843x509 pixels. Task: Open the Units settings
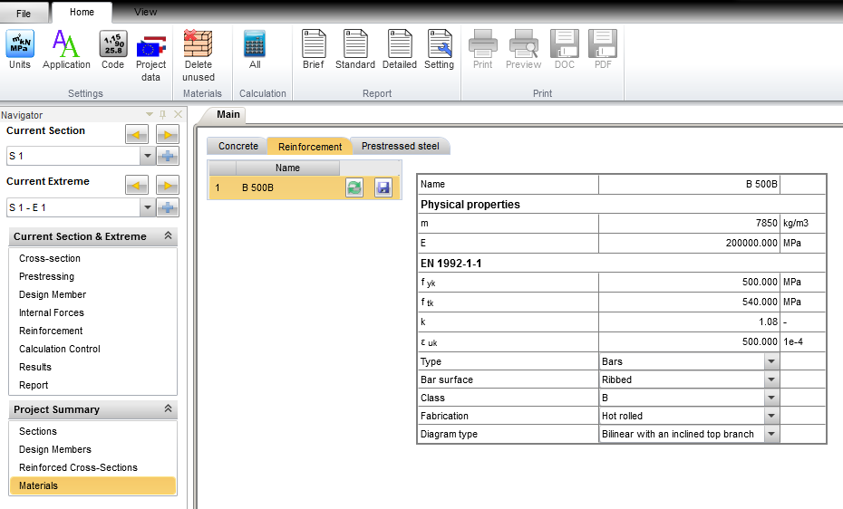tap(20, 50)
